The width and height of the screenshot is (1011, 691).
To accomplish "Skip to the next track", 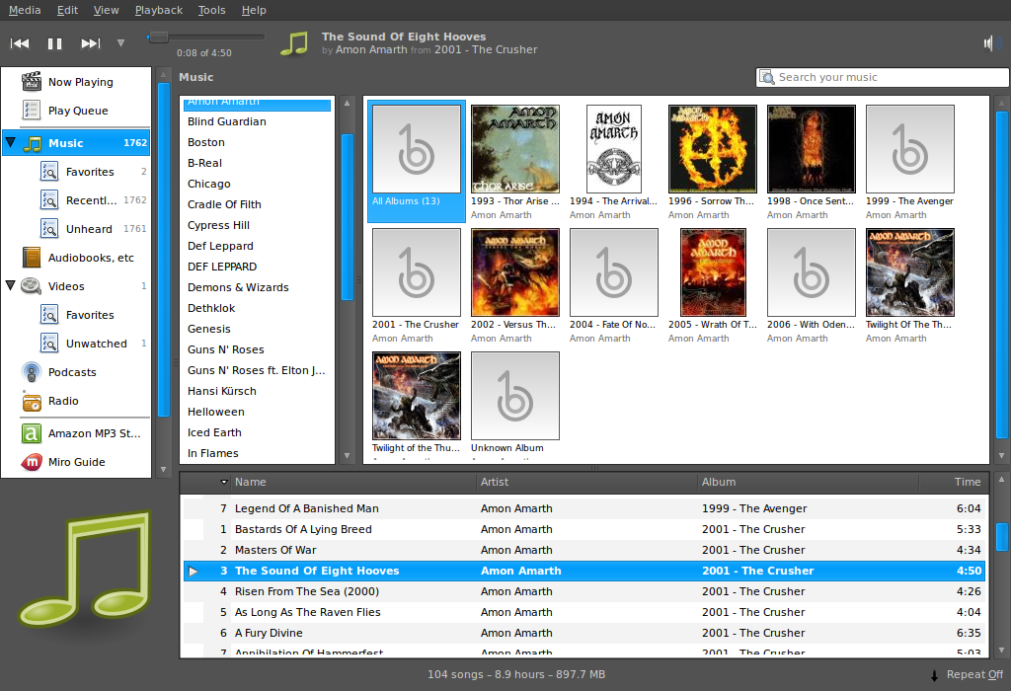I will pyautogui.click(x=90, y=42).
